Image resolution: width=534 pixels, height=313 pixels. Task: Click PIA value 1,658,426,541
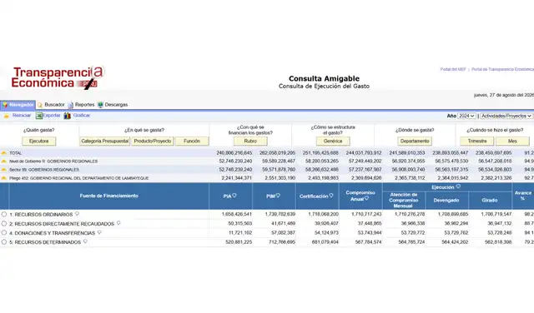click(237, 214)
